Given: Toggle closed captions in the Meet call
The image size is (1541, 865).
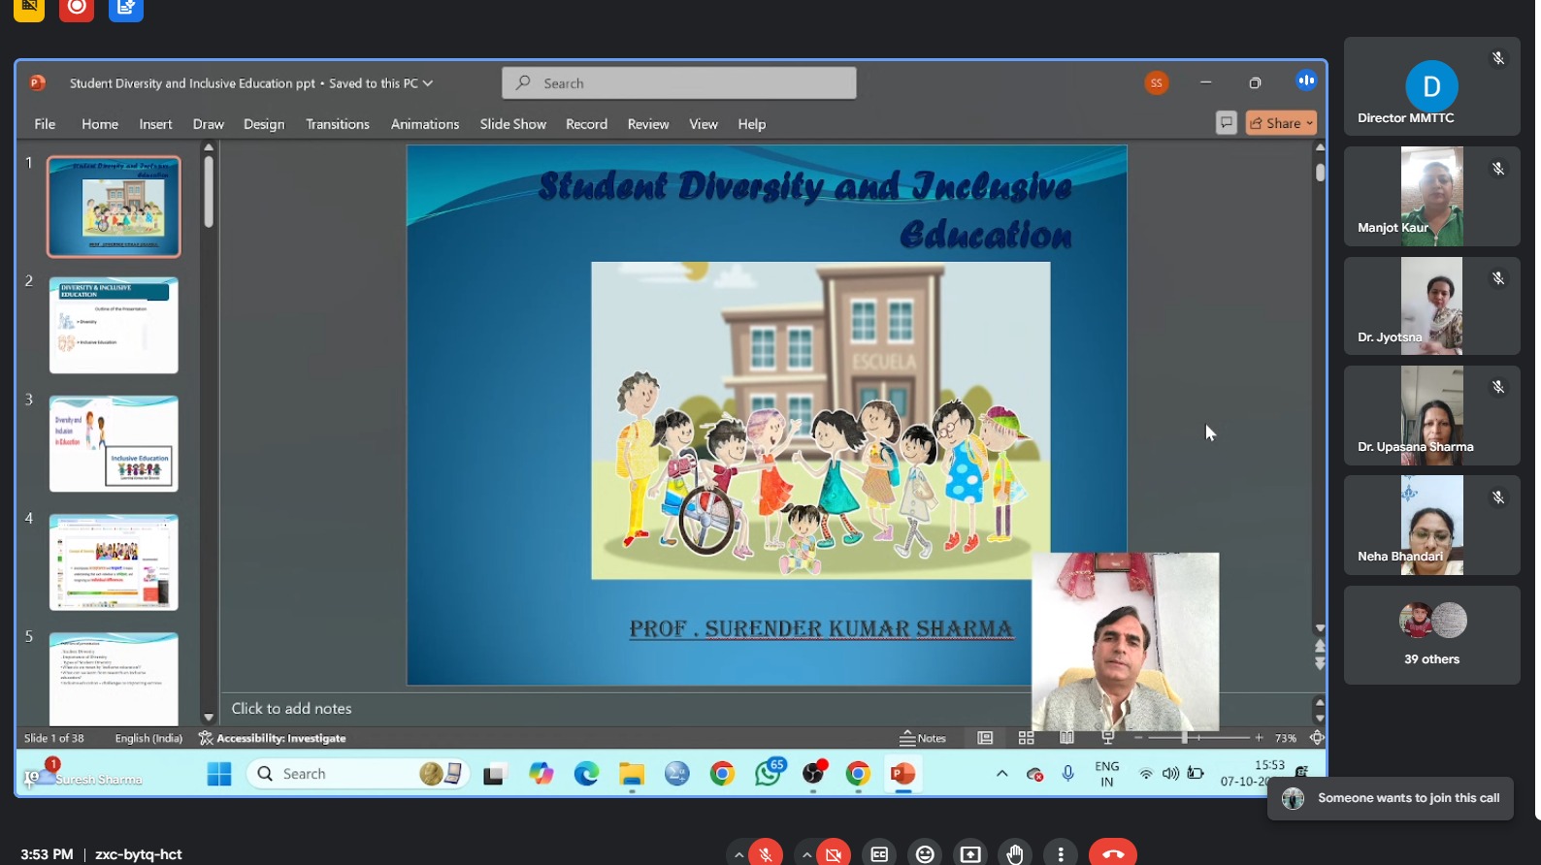Looking at the screenshot, I should click(x=879, y=853).
